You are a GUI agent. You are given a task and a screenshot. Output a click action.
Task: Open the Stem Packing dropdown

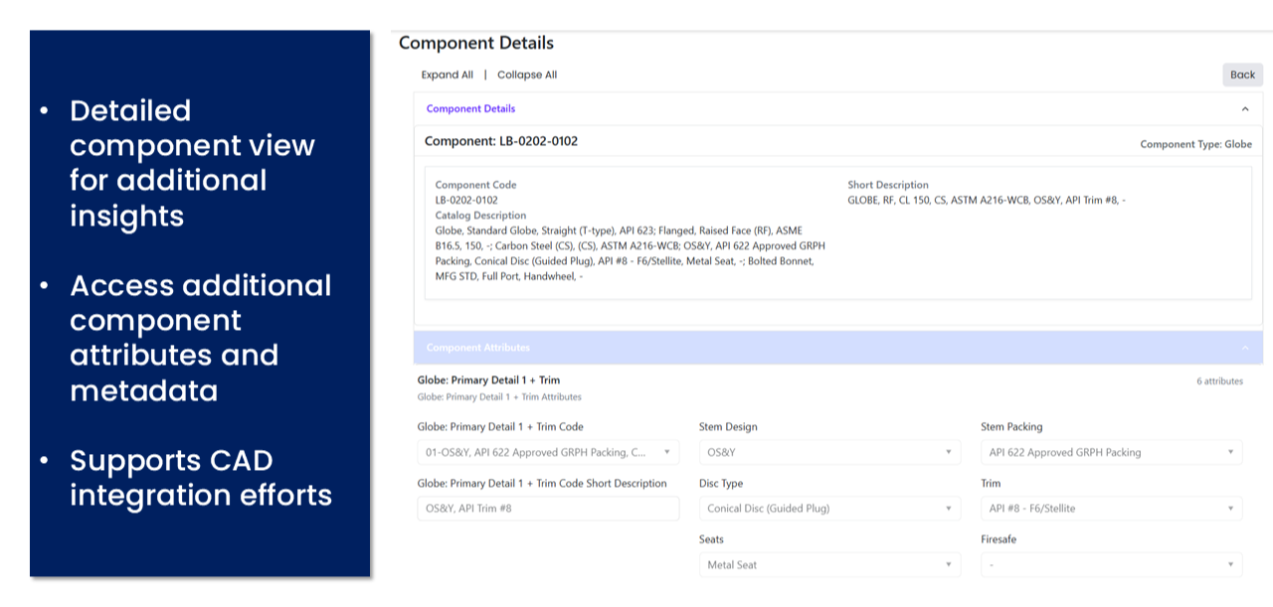point(1111,452)
